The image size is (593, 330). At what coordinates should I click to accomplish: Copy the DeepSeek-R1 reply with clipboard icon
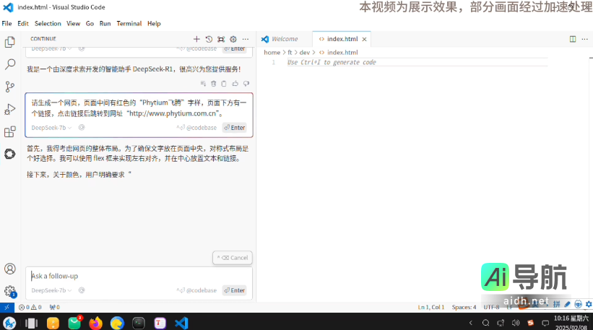click(224, 84)
